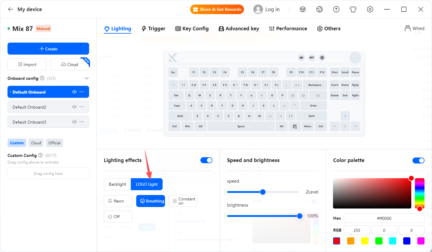Switch to the Trigger tab
Screen dimensions: 432x252
click(x=153, y=28)
